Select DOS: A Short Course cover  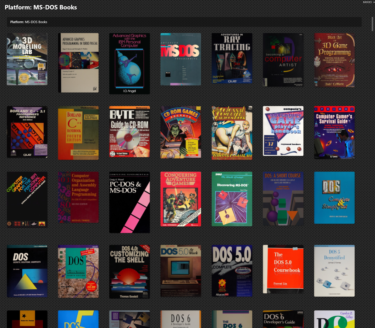tap(283, 199)
